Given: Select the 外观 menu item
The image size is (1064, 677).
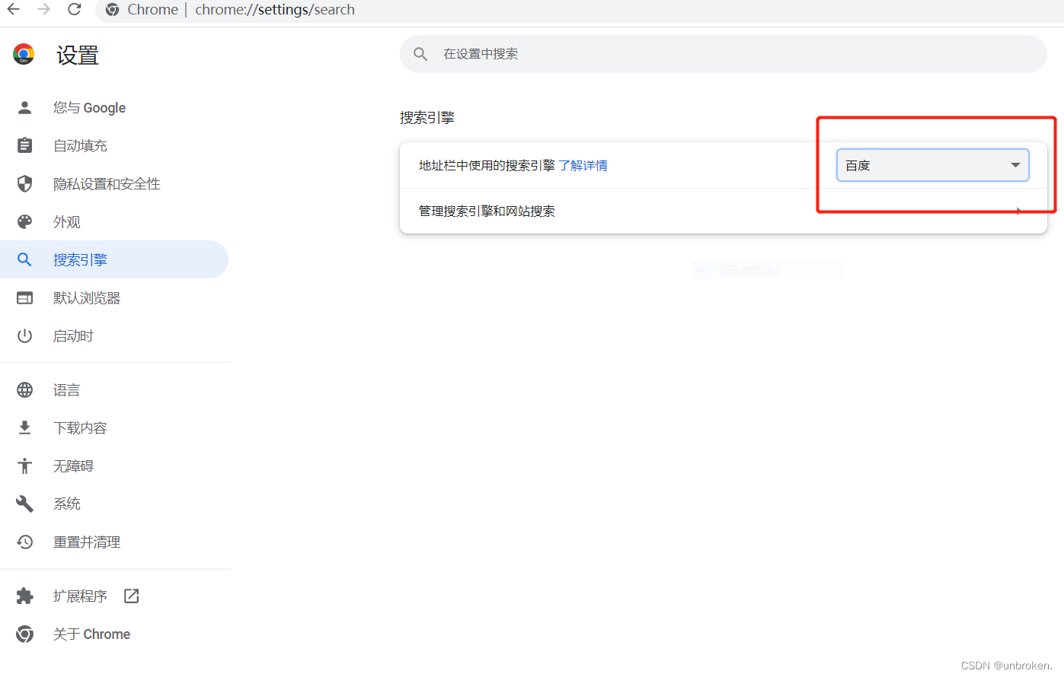Looking at the screenshot, I should pos(114,221).
